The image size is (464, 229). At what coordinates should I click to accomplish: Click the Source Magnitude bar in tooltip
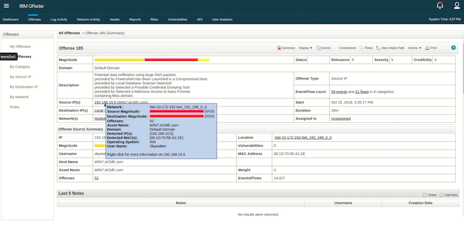(177, 111)
